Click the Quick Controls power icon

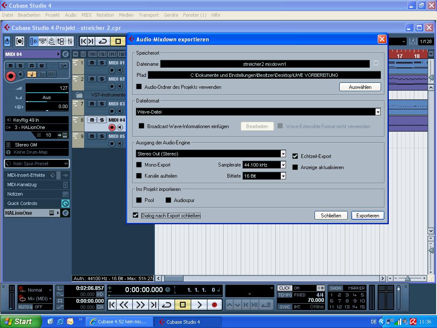point(65,203)
